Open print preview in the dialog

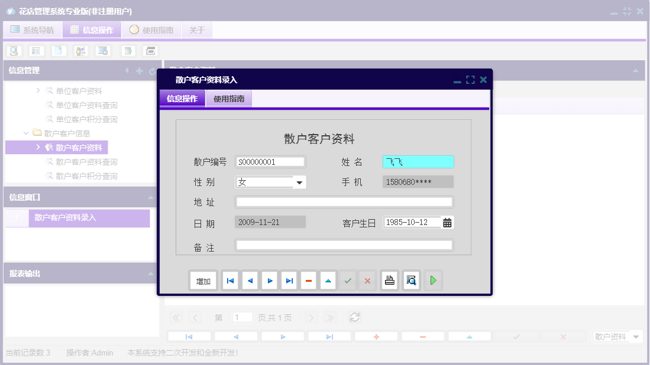(x=411, y=281)
